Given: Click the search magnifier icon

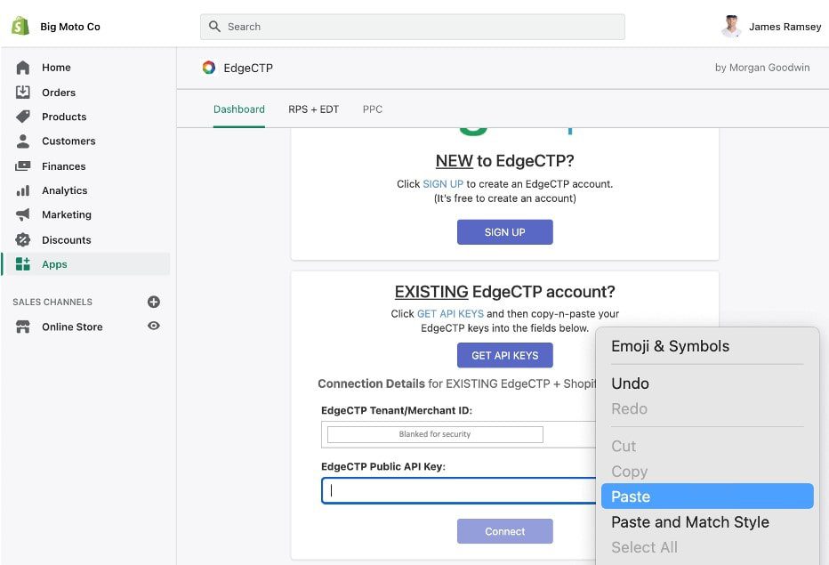Looking at the screenshot, I should tap(214, 27).
